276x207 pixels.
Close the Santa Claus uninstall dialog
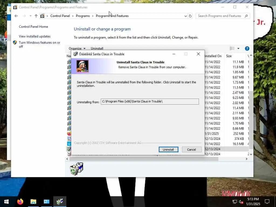click(198, 54)
